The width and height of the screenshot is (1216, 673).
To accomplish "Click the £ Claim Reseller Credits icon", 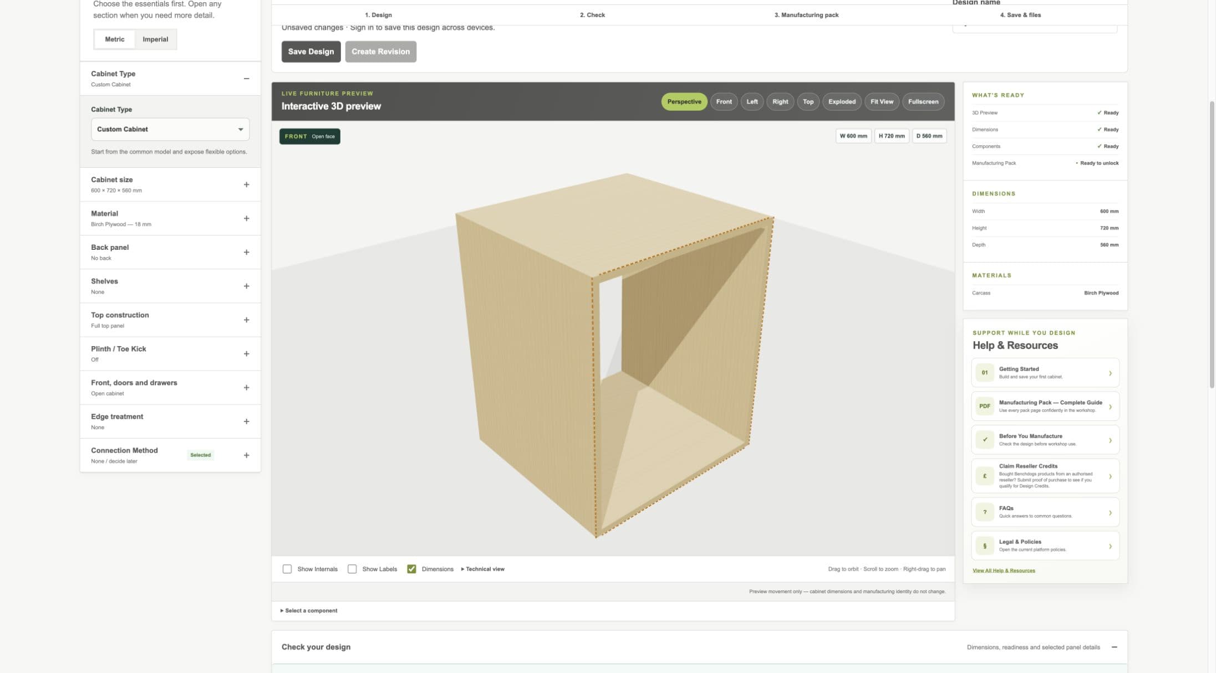I will click(x=985, y=476).
